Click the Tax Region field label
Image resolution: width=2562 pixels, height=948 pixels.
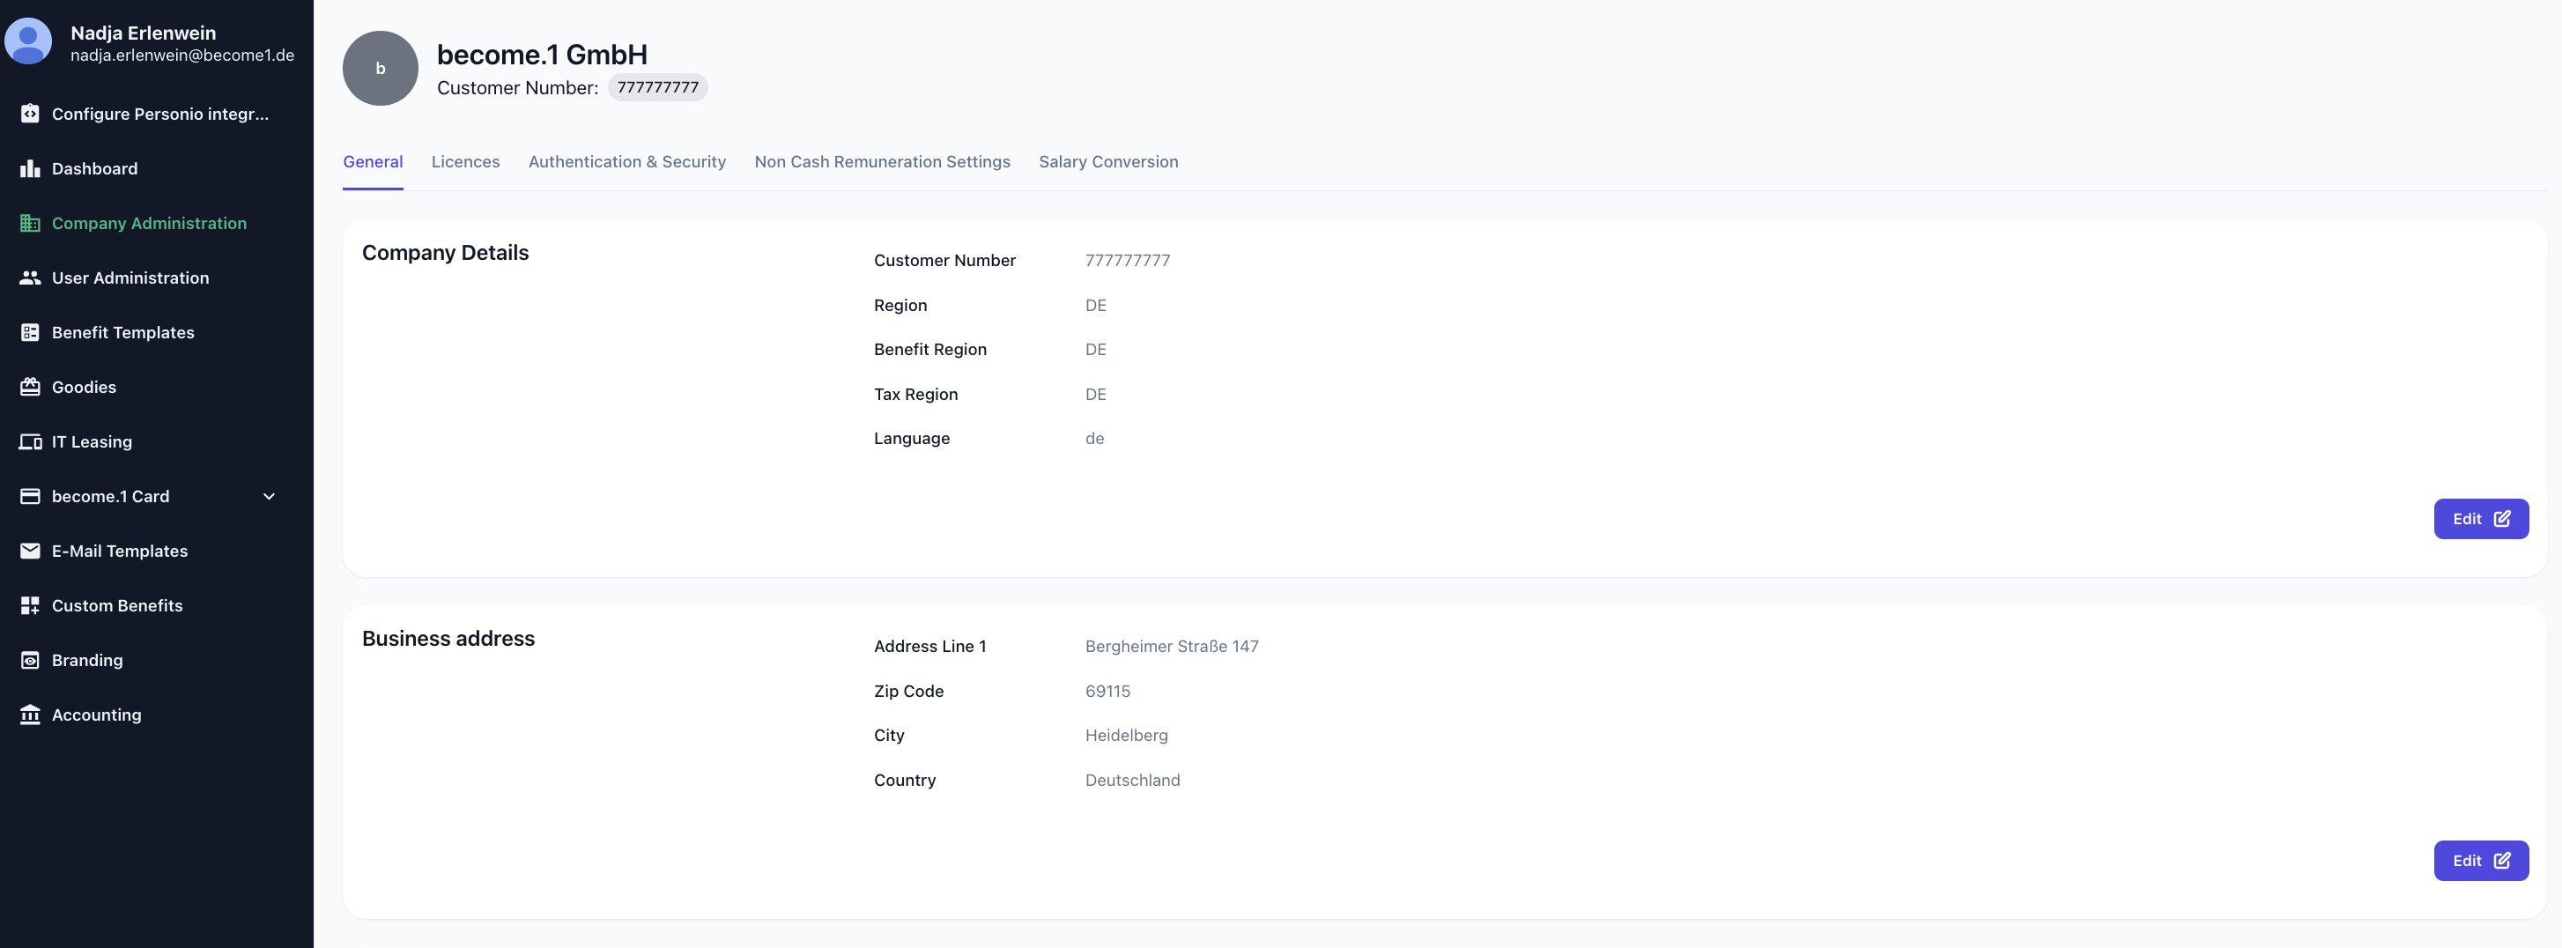pos(916,394)
